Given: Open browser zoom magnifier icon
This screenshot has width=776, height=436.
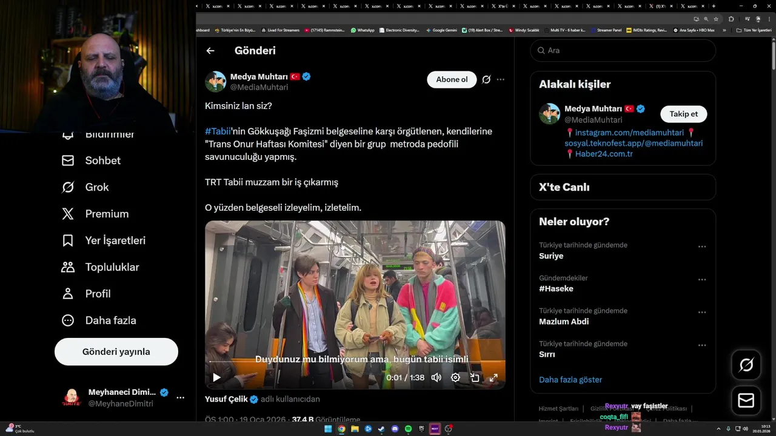Looking at the screenshot, I should (x=706, y=19).
